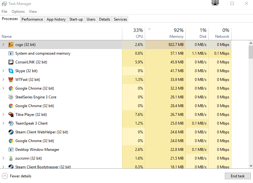Click the 1.1 MB/s disk cell
The image size is (253, 183).
pos(197,53)
